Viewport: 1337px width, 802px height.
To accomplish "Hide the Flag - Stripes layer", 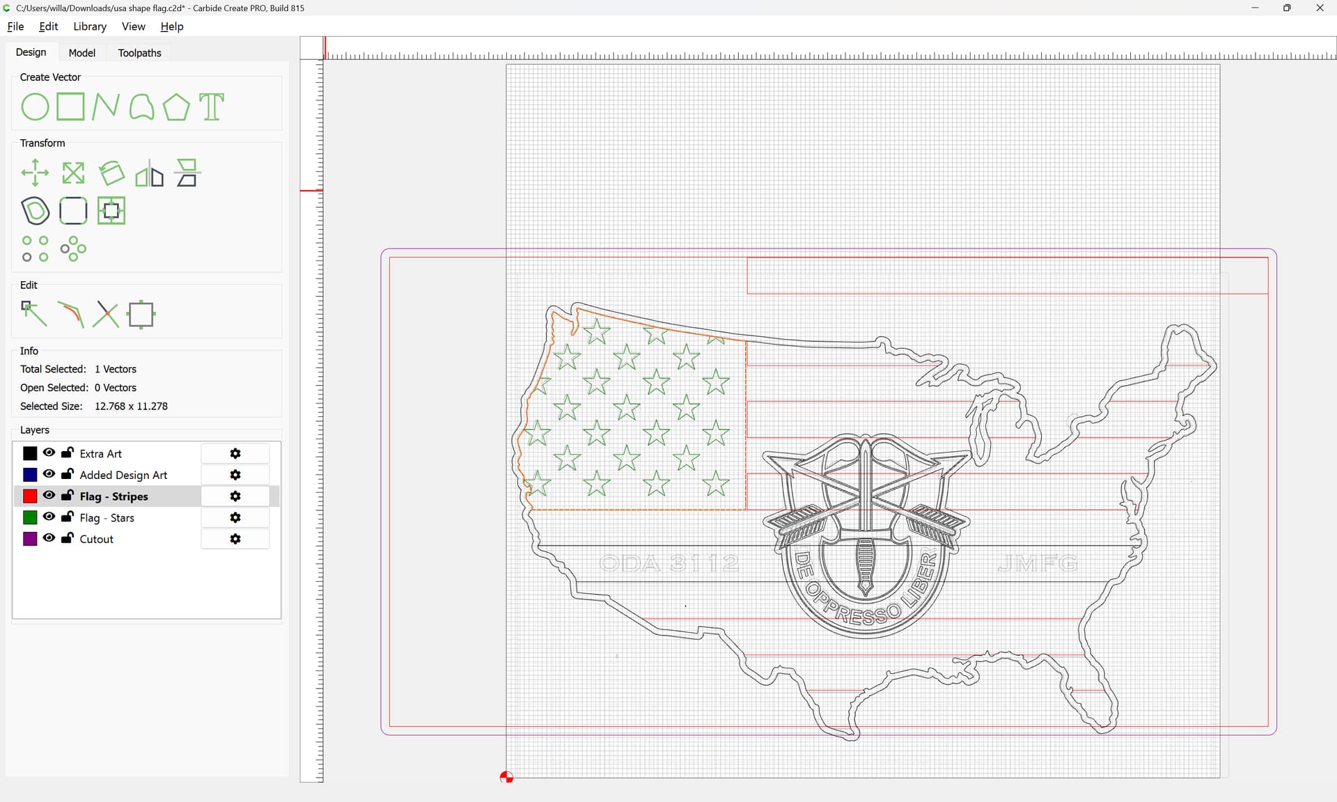I will point(49,496).
